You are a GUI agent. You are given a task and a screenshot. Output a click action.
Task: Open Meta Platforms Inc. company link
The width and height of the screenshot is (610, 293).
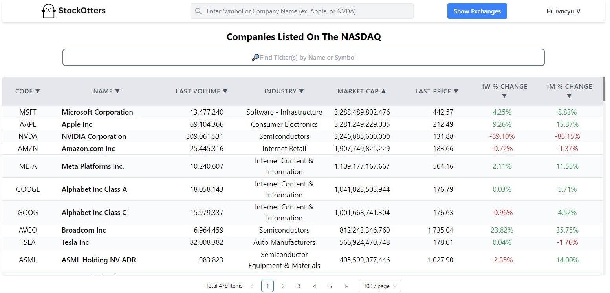click(x=93, y=166)
